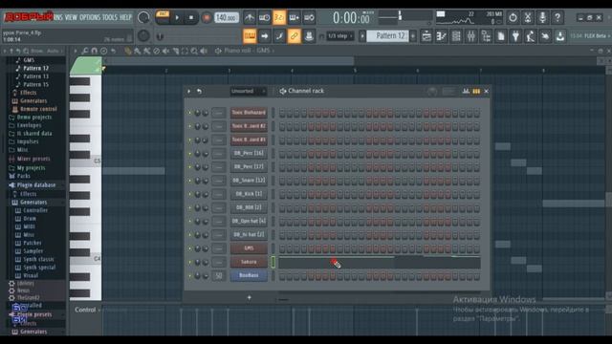This screenshot has height=344, width=612.
Task: Expand the Envelopes folder
Action: [29, 125]
